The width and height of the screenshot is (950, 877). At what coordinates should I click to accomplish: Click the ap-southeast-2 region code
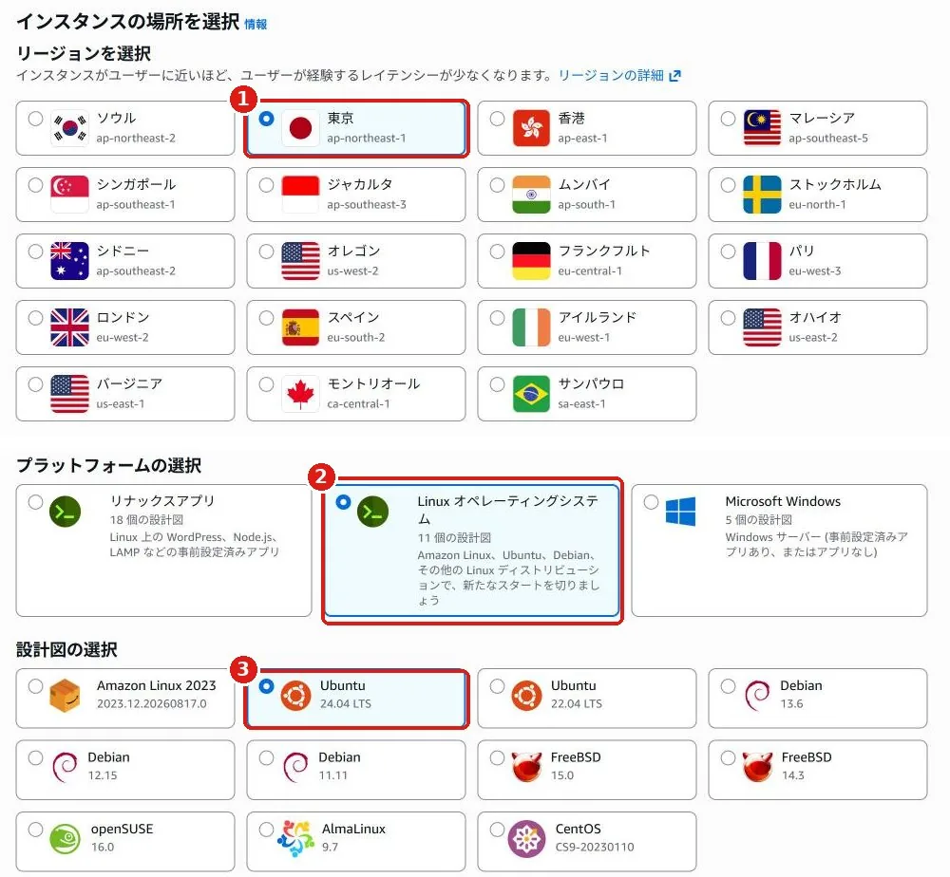coord(136,271)
